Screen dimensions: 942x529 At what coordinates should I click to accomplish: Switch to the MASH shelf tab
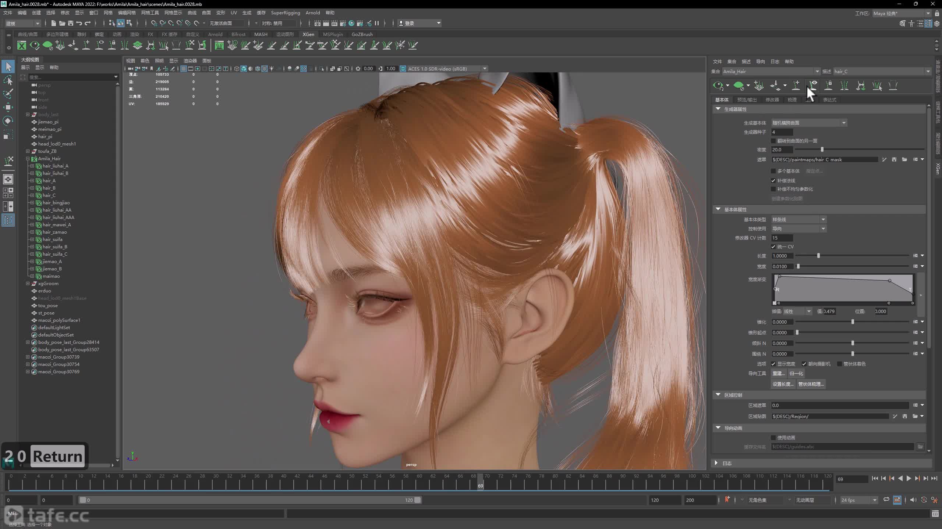coord(261,34)
